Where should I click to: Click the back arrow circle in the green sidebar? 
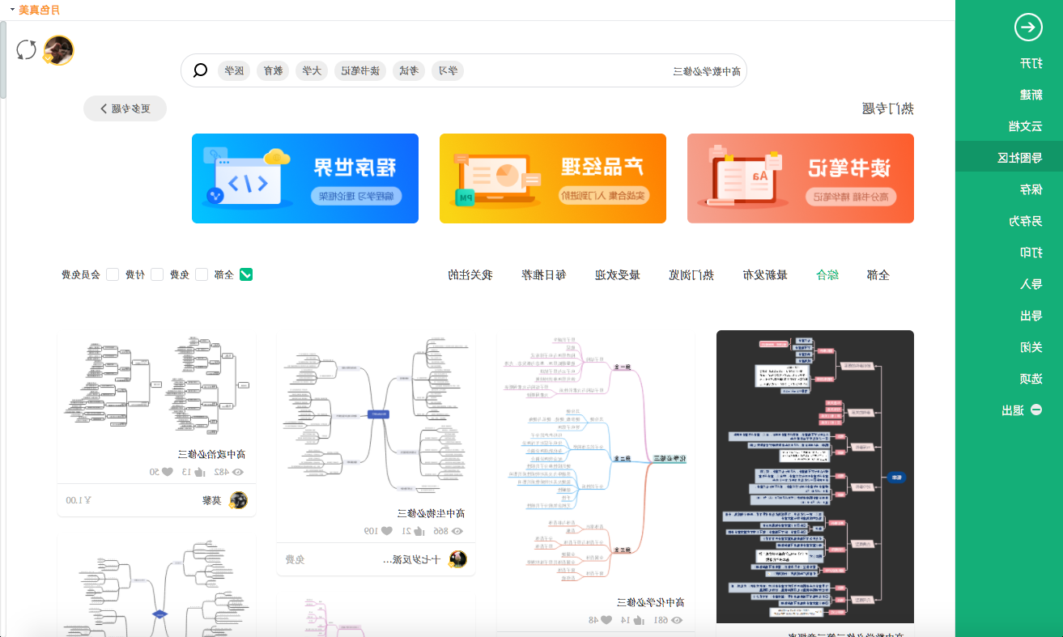tap(1028, 27)
